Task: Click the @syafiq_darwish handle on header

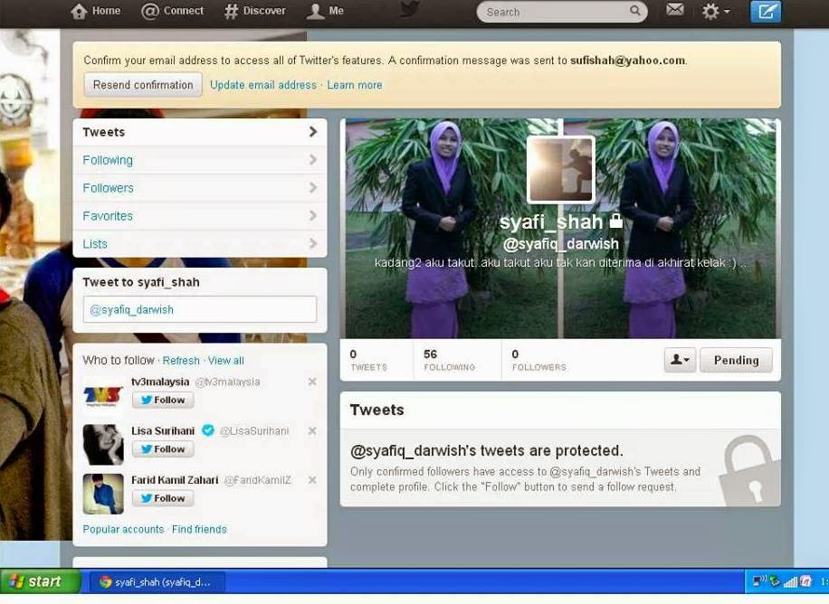Action: [x=560, y=243]
